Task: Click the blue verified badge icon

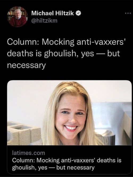Action: point(79,13)
